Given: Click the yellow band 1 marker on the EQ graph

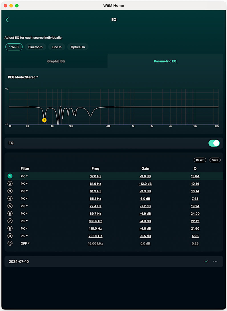Looking at the screenshot, I should (x=44, y=120).
